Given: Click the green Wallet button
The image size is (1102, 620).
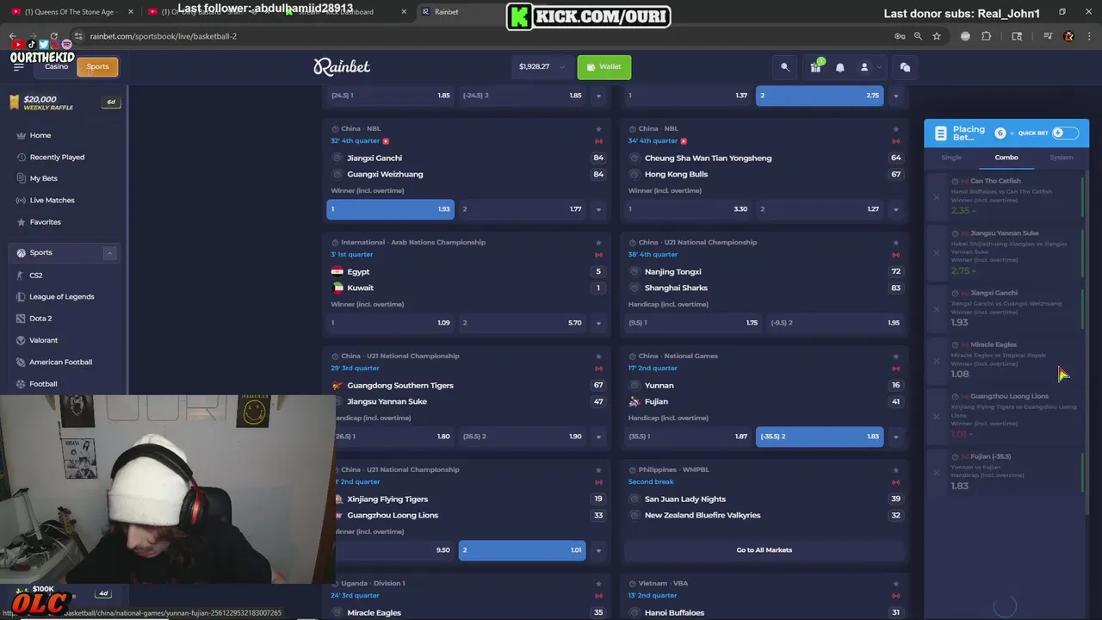Looking at the screenshot, I should click(604, 67).
